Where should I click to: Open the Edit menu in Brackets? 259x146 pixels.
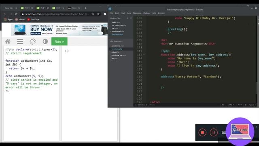coord(117,13)
